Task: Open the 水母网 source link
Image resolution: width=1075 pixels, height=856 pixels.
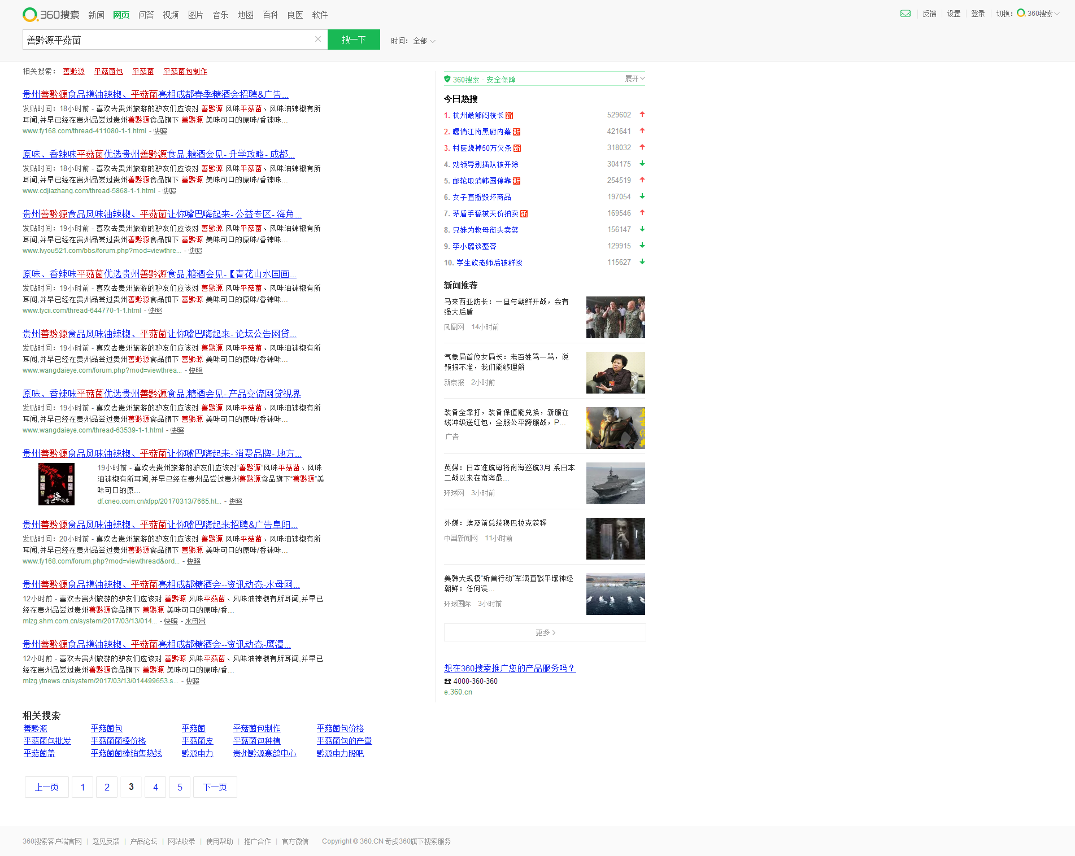Action: click(195, 621)
